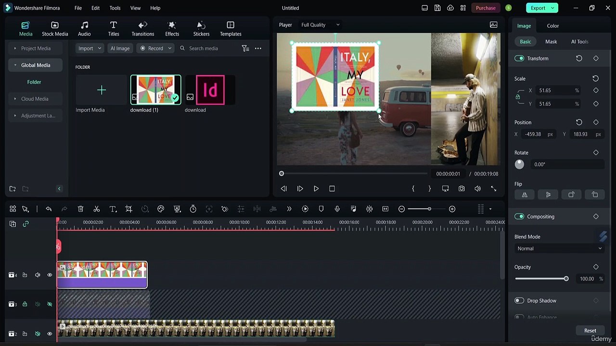Toggle the Transform switch

(x=519, y=59)
